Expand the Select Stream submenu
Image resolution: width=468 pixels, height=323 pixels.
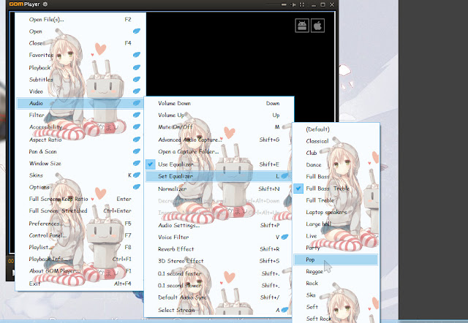[x=284, y=310]
